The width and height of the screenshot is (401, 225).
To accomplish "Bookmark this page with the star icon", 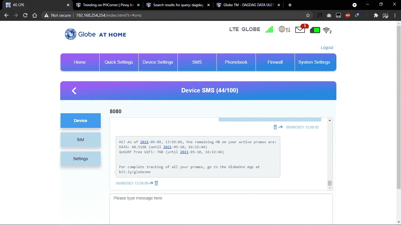I will click(x=308, y=15).
